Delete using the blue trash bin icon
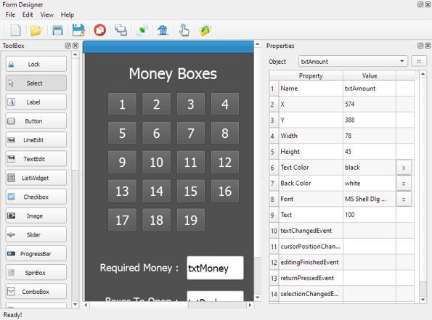Screen dimensions: 432x320 [x=163, y=30]
